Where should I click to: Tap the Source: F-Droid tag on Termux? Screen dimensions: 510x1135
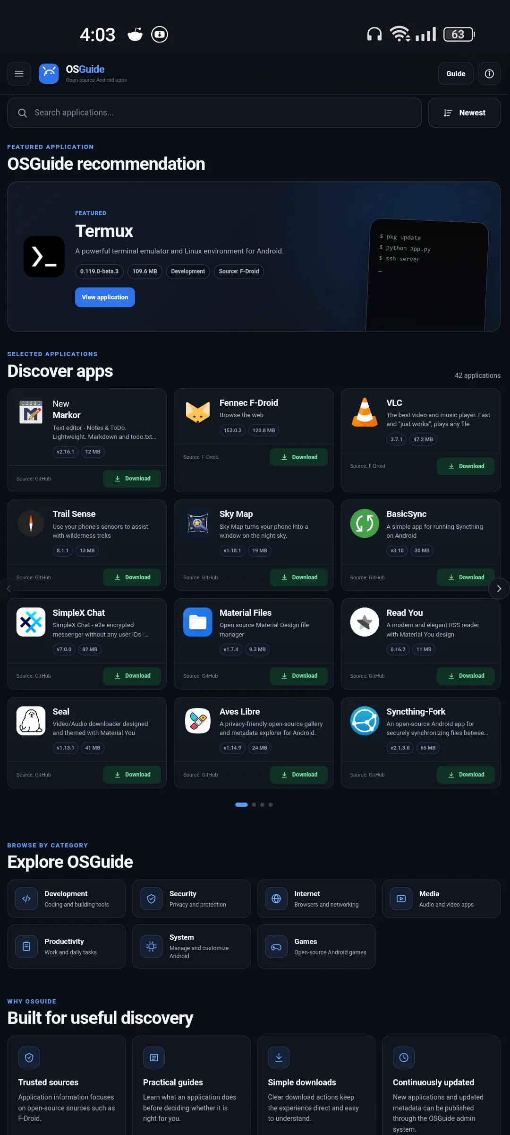click(239, 271)
